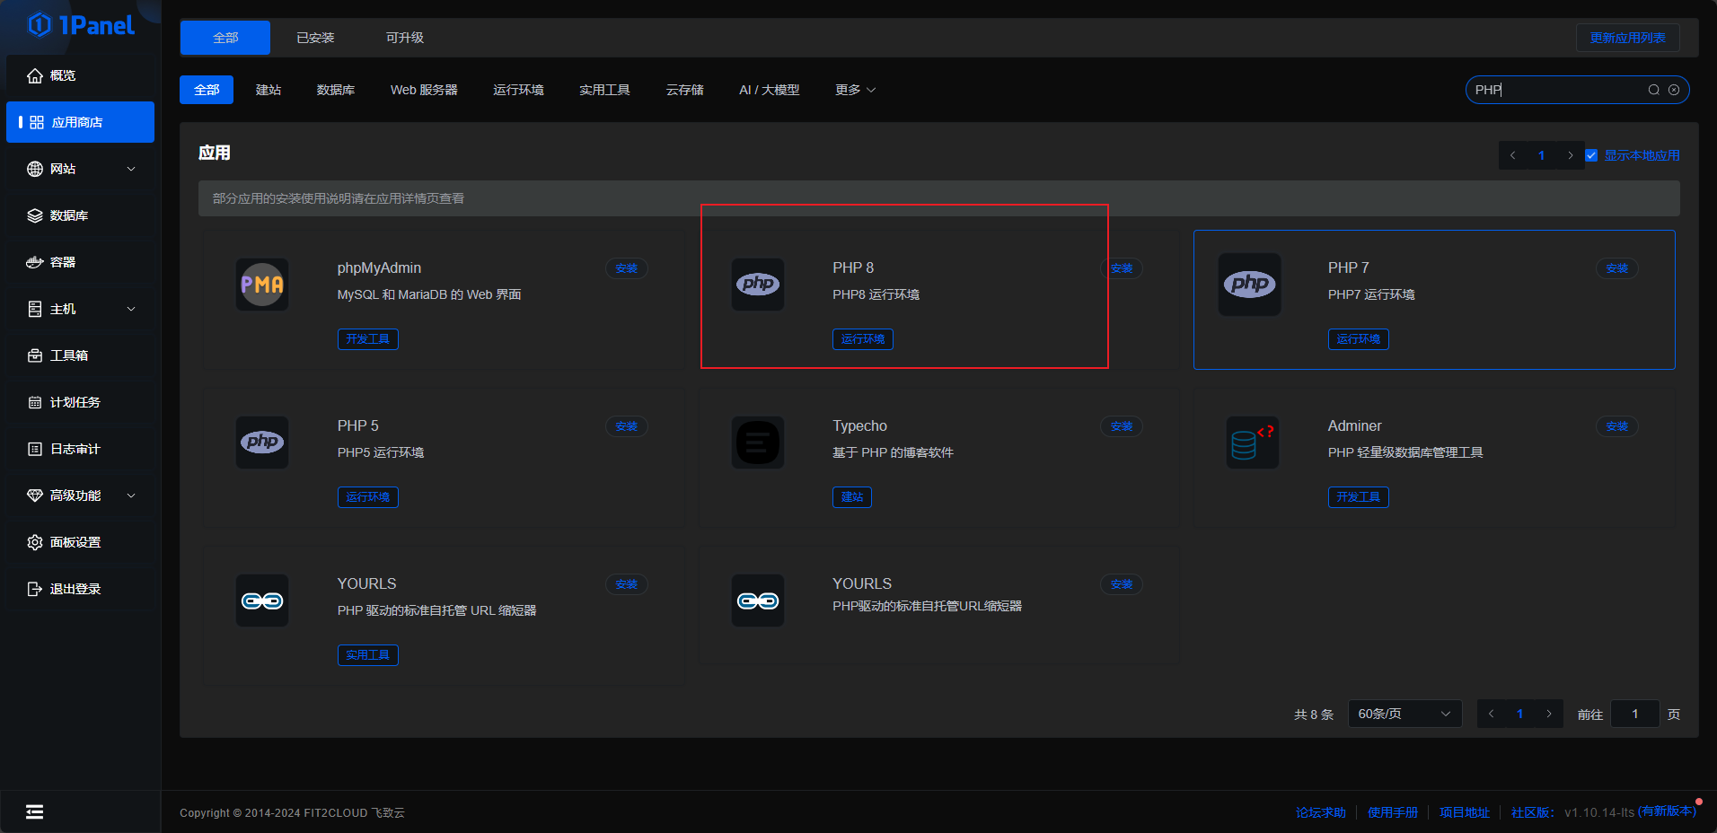Collapse sidebar with the hamburger icon
The width and height of the screenshot is (1717, 833).
[x=34, y=811]
